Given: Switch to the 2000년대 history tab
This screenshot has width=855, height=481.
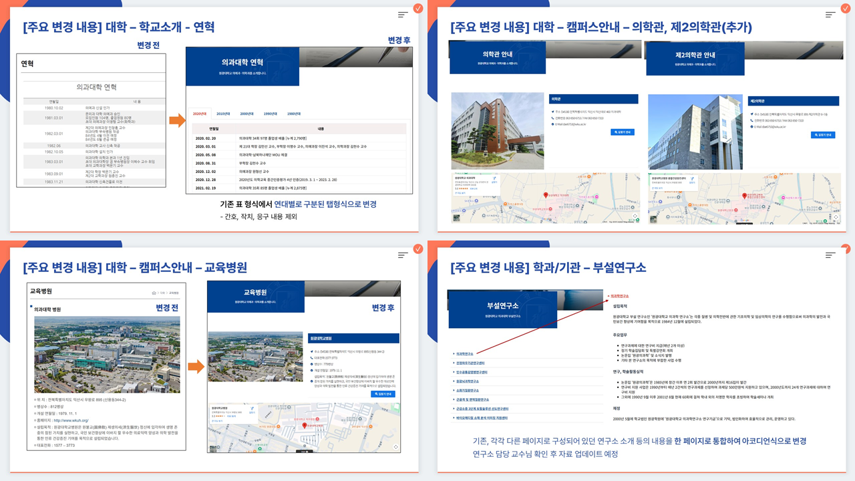Looking at the screenshot, I should tap(246, 114).
